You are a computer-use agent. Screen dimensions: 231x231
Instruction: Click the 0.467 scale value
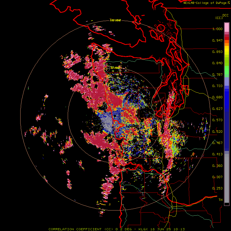tap(217, 143)
